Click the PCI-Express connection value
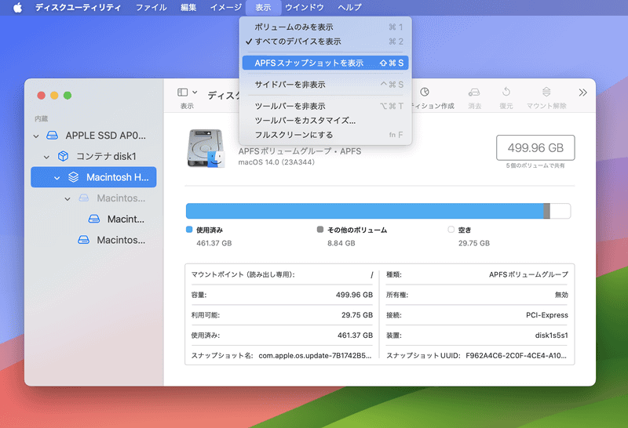 [x=546, y=315]
